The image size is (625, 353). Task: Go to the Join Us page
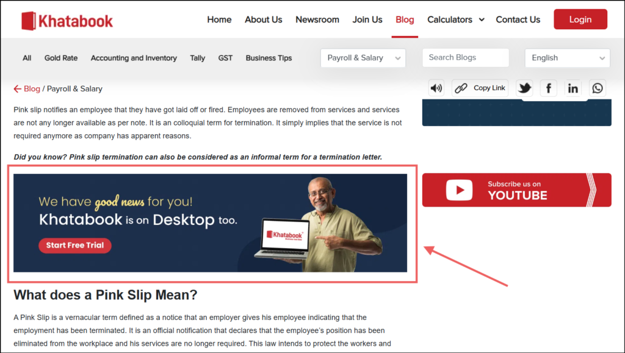(367, 20)
